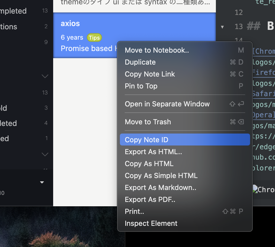Image resolution: width=275 pixels, height=247 pixels.
Task: Select sidebar item with count 9
Action: pos(26,42)
